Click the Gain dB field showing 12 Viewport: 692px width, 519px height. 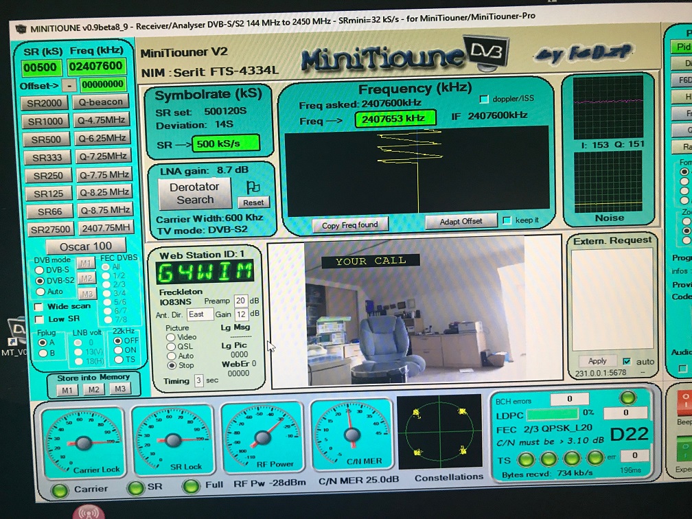(241, 314)
